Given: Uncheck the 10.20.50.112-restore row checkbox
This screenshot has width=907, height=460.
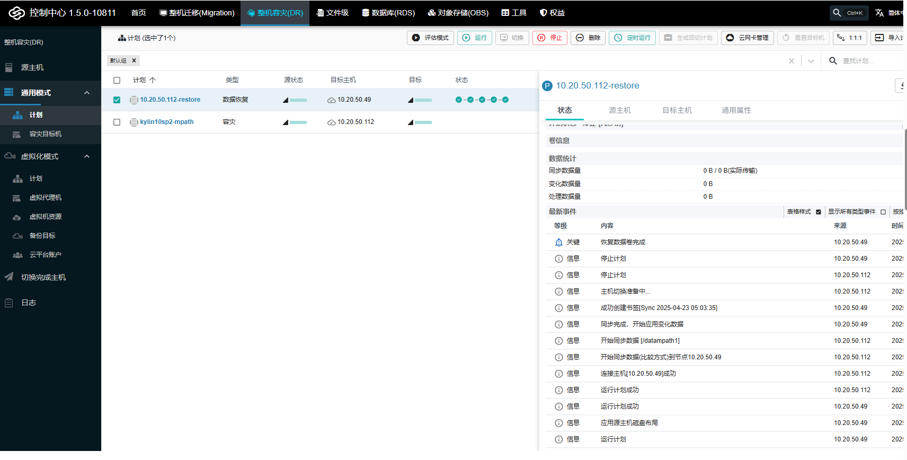Looking at the screenshot, I should (117, 100).
